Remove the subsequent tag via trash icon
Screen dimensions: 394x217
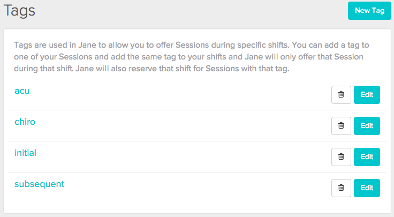(x=341, y=188)
